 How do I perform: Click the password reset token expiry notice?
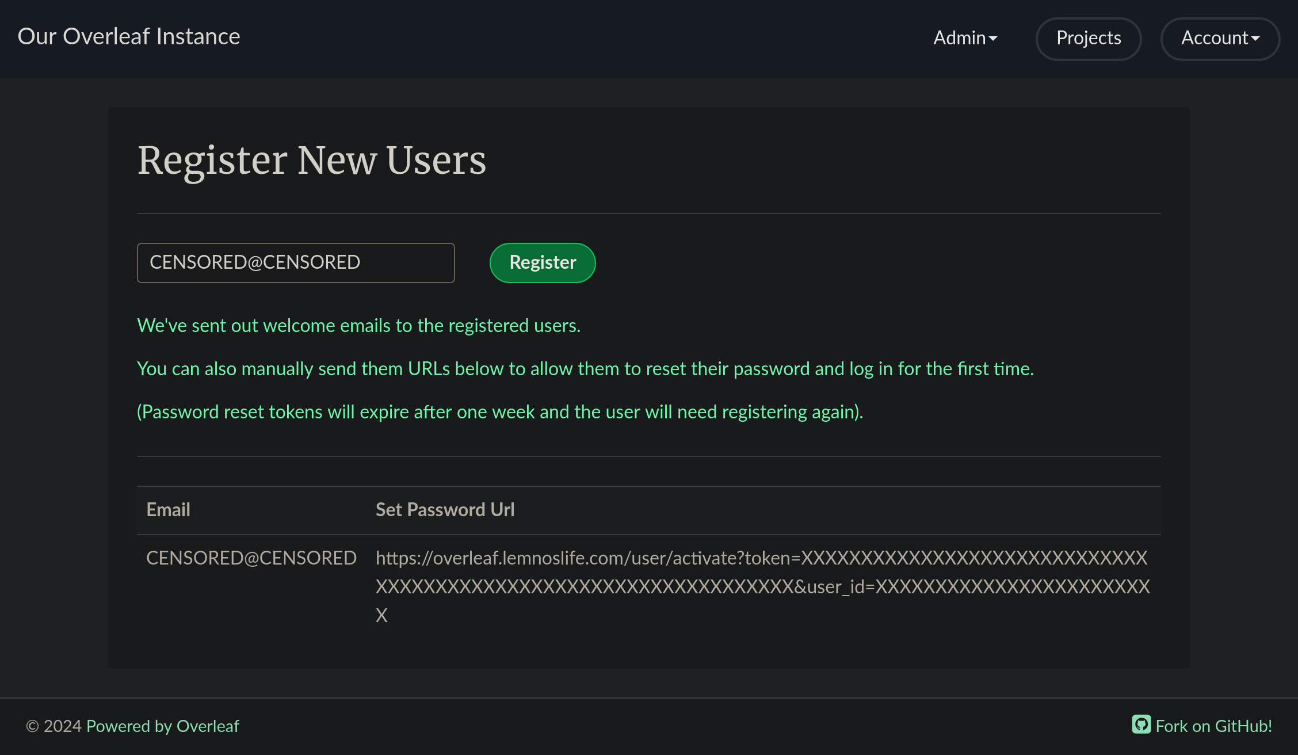click(x=499, y=412)
